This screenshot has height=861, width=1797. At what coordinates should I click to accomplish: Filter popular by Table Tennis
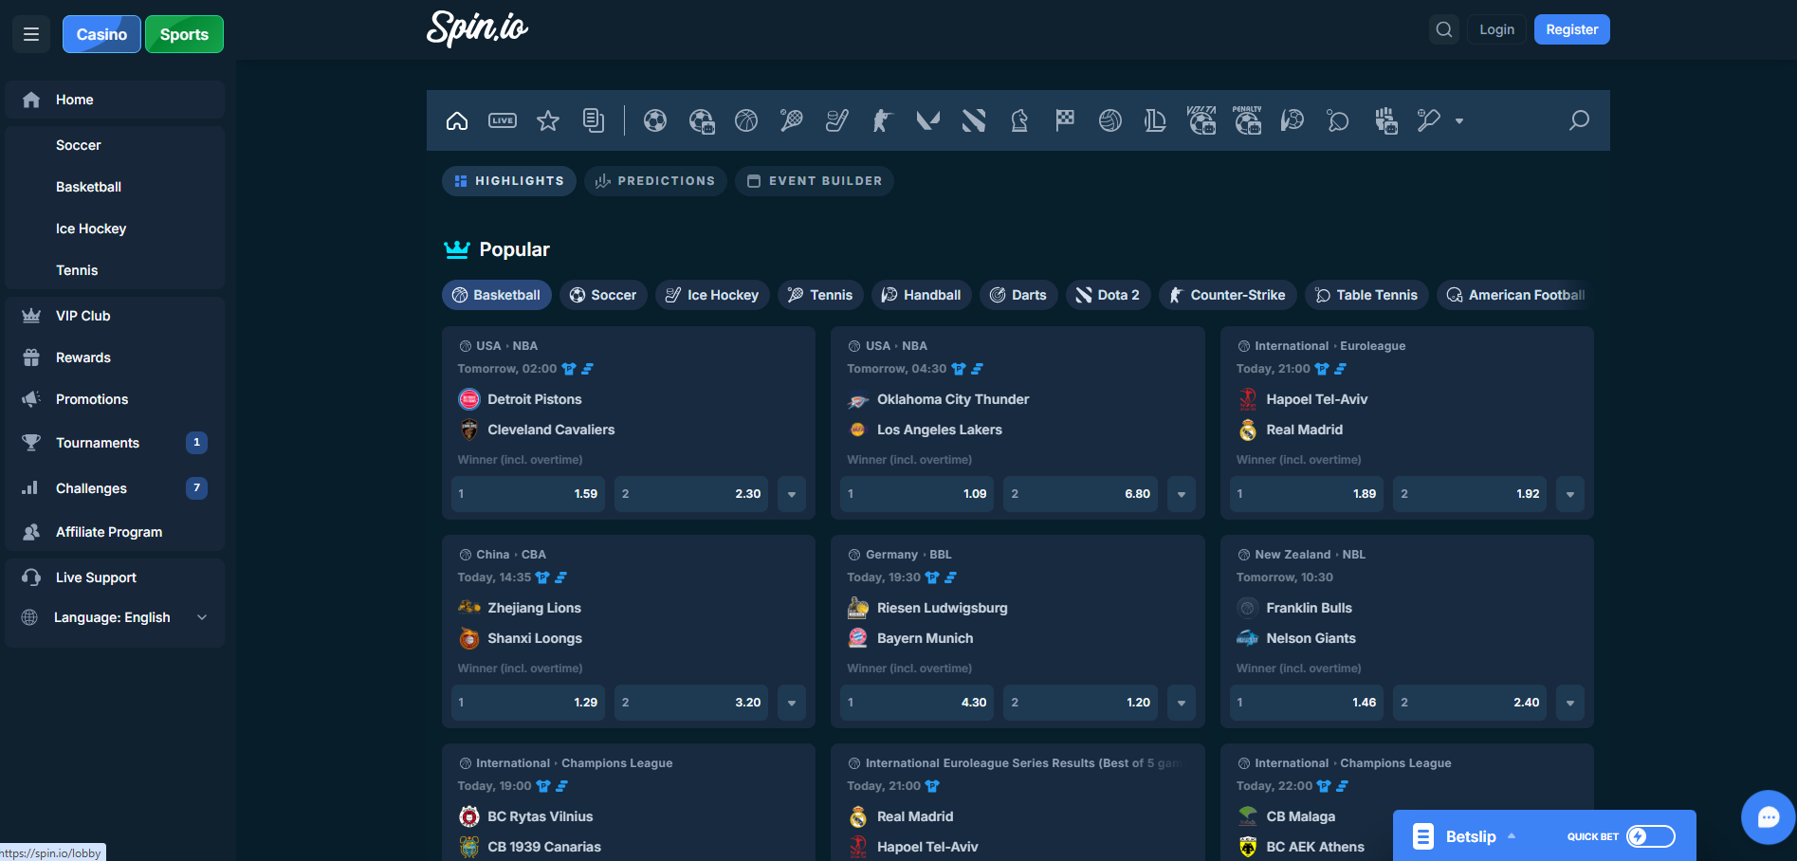1366,295
